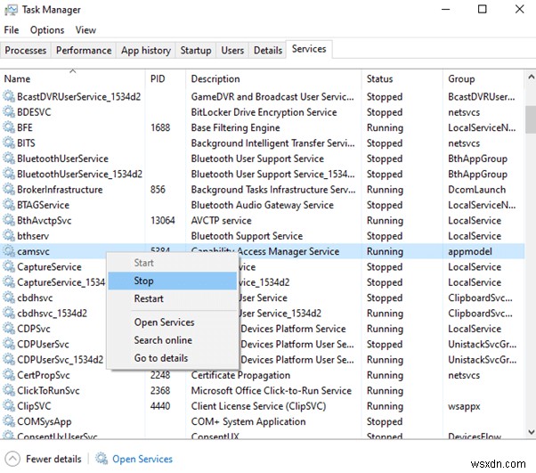Click 'wsappx' group cell
The height and width of the screenshot is (473, 536).
[464, 407]
